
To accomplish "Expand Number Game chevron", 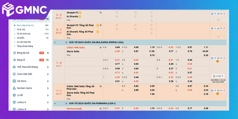I will [48, 88].
